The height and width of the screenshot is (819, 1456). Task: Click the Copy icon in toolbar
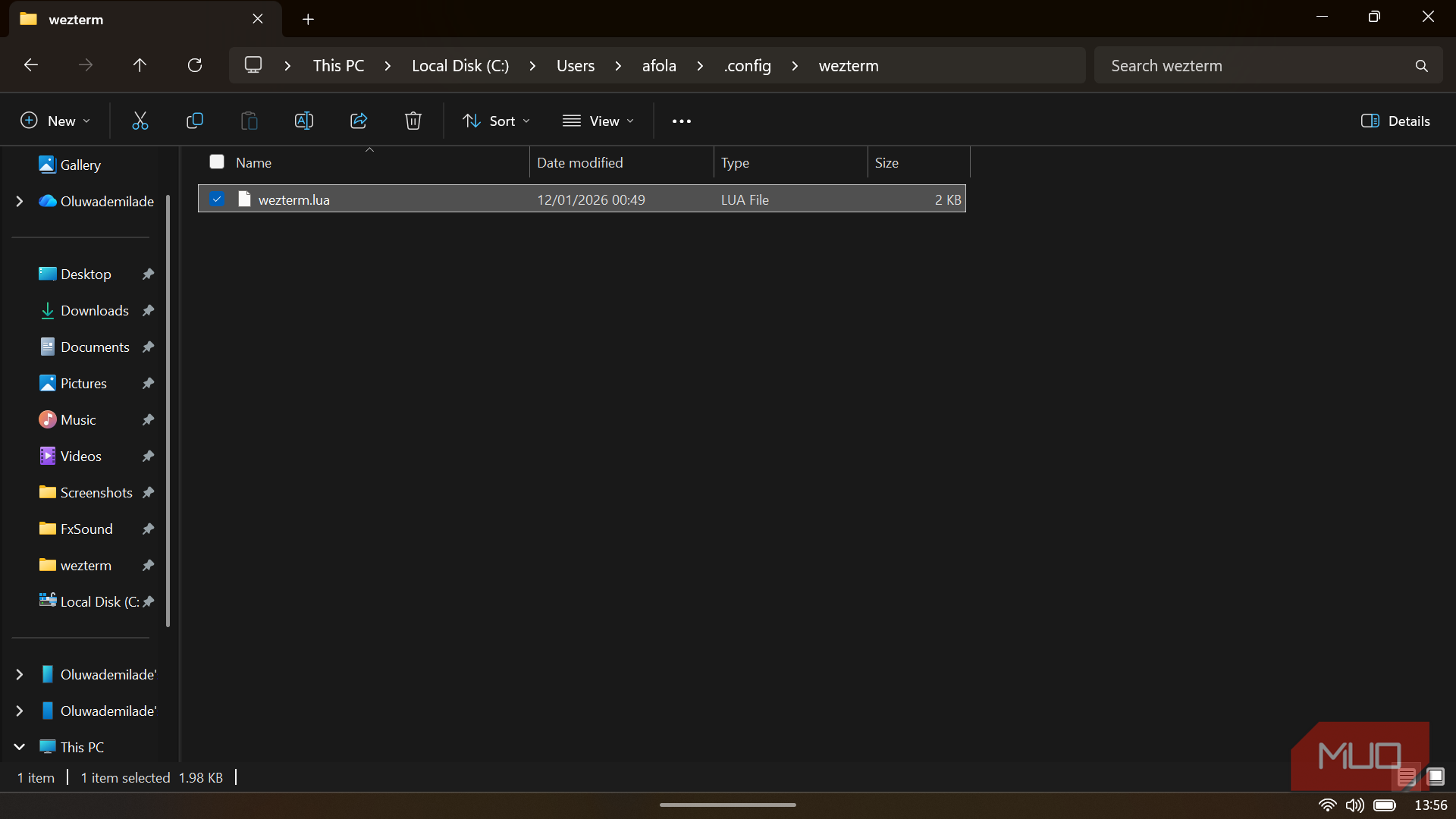195,121
